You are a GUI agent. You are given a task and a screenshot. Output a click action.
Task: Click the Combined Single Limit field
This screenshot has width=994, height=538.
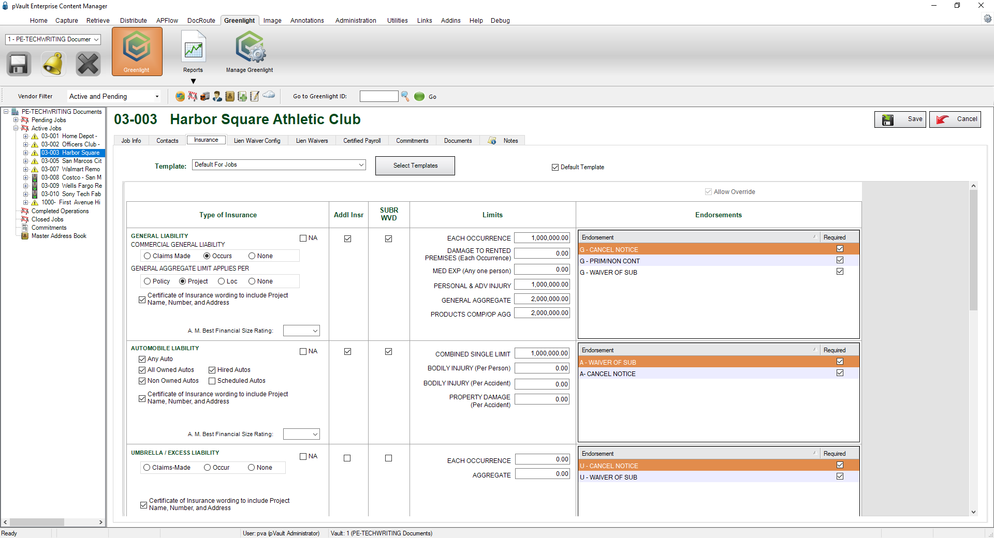[542, 353]
